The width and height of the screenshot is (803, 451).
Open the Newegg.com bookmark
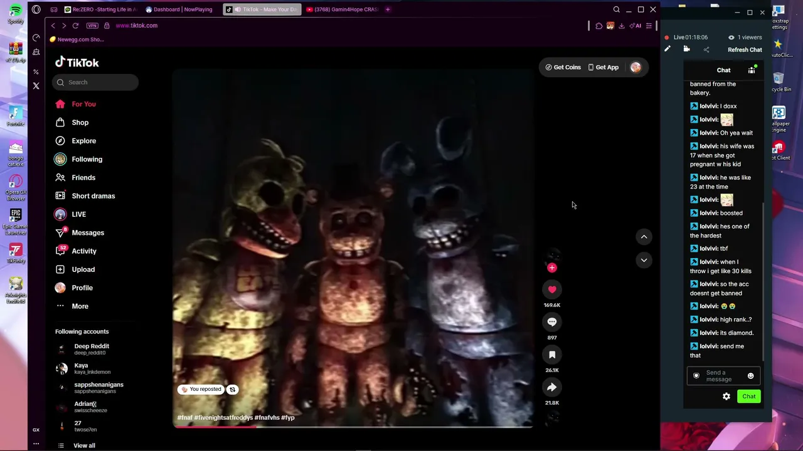click(77, 39)
